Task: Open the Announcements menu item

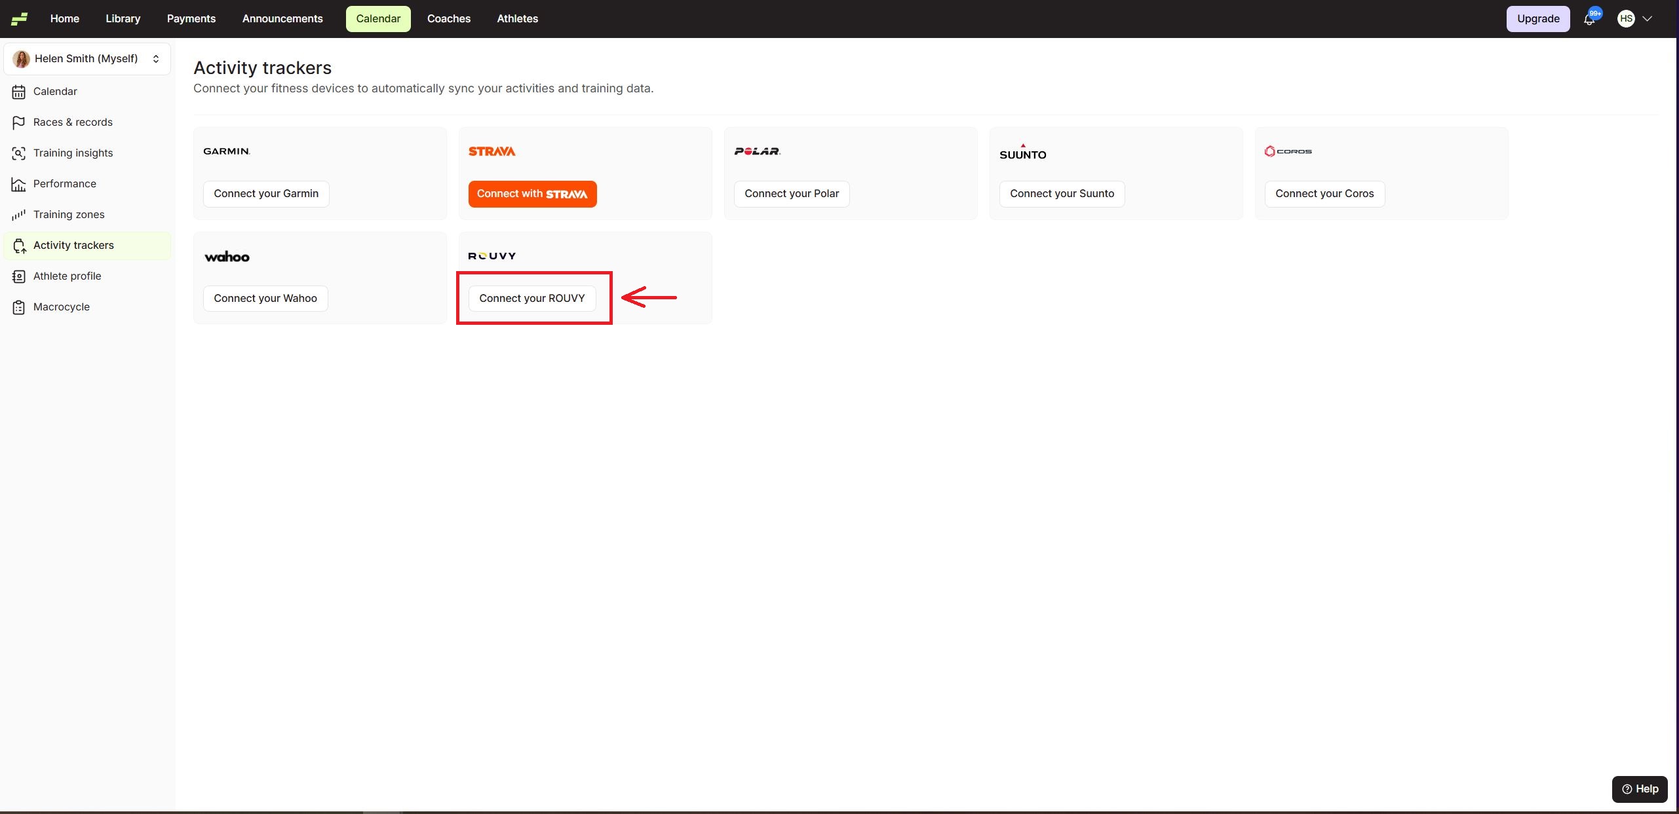Action: [282, 19]
